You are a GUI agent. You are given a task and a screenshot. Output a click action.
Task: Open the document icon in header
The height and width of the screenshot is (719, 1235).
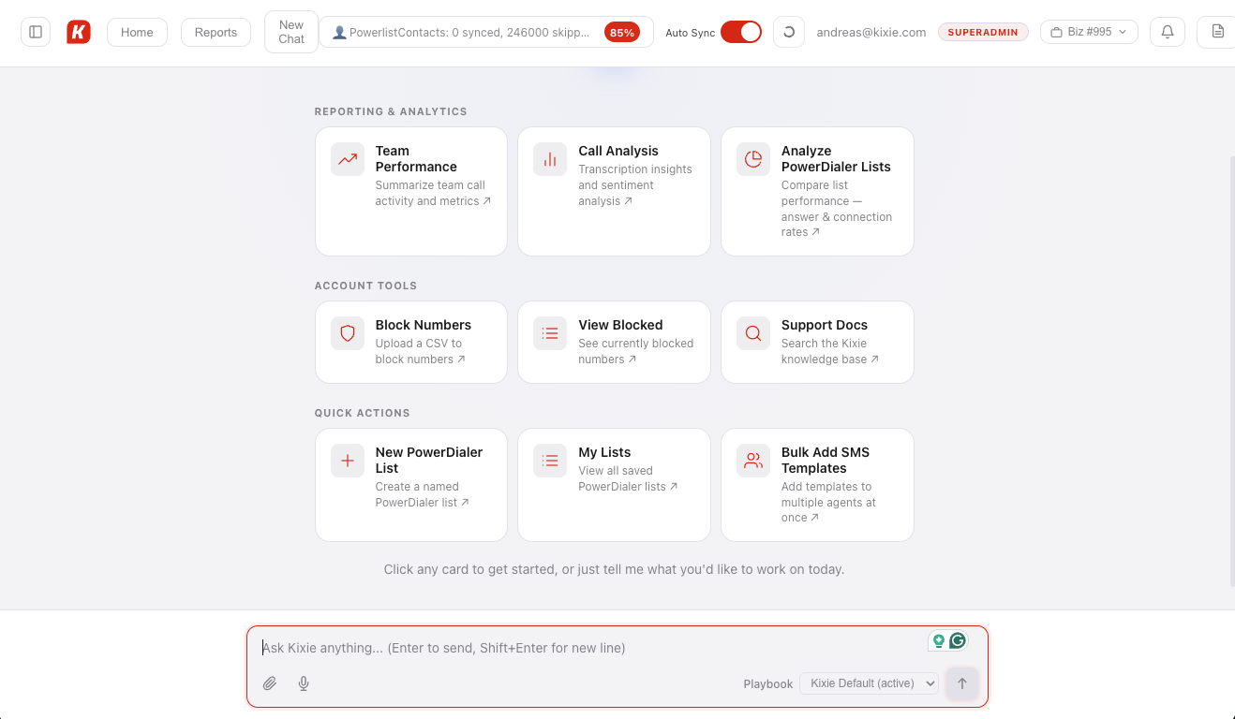[x=1217, y=32]
